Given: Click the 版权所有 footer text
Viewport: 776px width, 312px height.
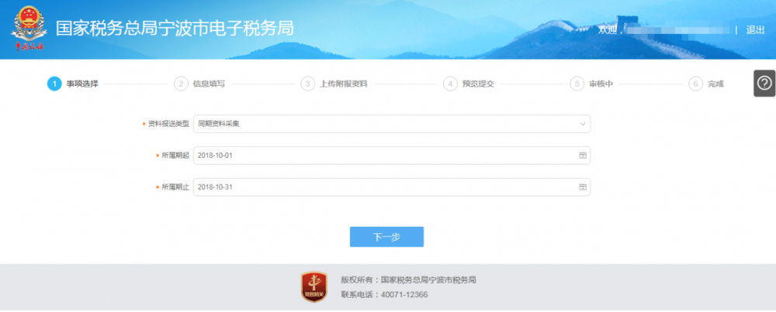Looking at the screenshot, I should pos(408,280).
